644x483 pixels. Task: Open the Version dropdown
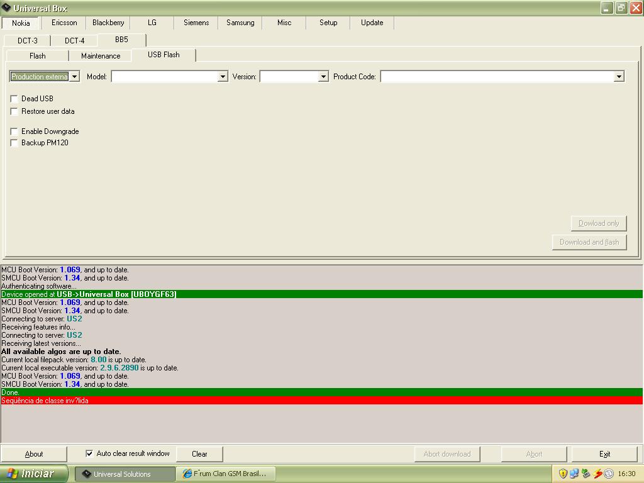323,77
